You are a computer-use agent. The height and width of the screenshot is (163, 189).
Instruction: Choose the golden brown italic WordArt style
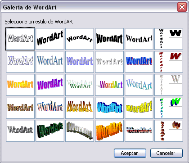(80, 108)
